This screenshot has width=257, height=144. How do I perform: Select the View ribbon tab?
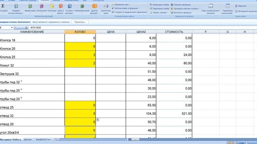coord(85,0)
